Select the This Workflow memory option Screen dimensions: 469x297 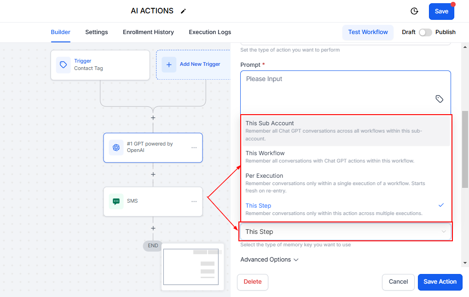[x=346, y=157]
